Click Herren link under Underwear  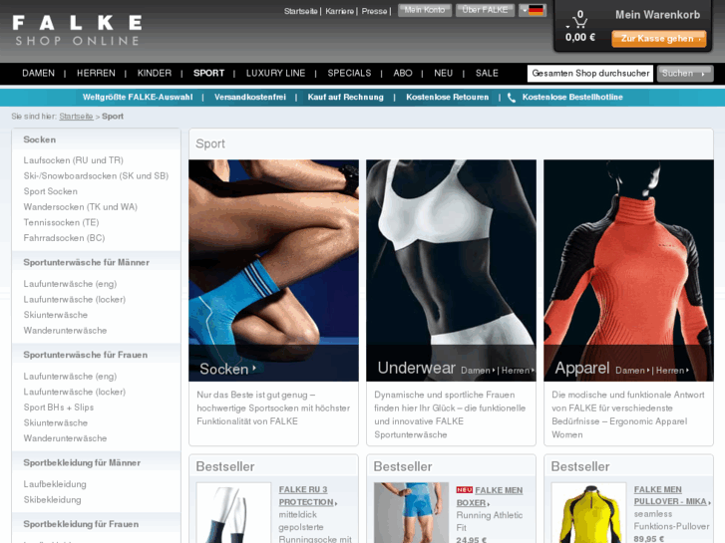(x=518, y=371)
